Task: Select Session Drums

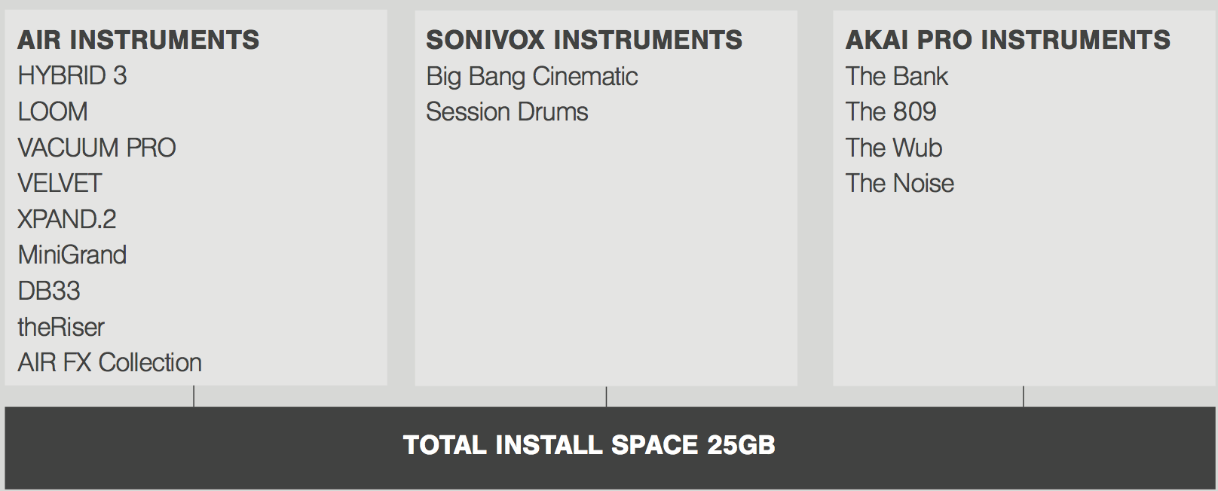Action: pyautogui.click(x=507, y=112)
